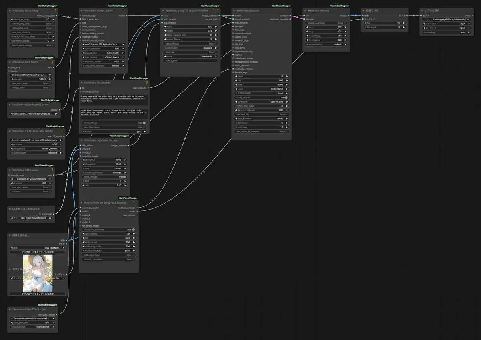481x340 pixels.
Task: Click the output_path field in Long I2V
Action: point(190,61)
